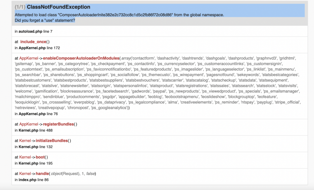
Task: Click 'index.php line 86' text
Action: 34,180
